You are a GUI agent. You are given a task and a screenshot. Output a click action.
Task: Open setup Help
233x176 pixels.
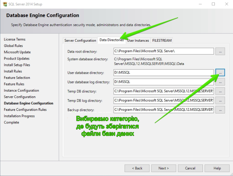pyautogui.click(x=217, y=168)
